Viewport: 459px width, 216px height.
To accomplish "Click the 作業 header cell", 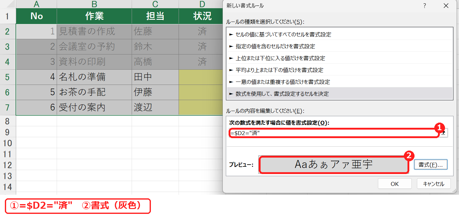I will (94, 16).
